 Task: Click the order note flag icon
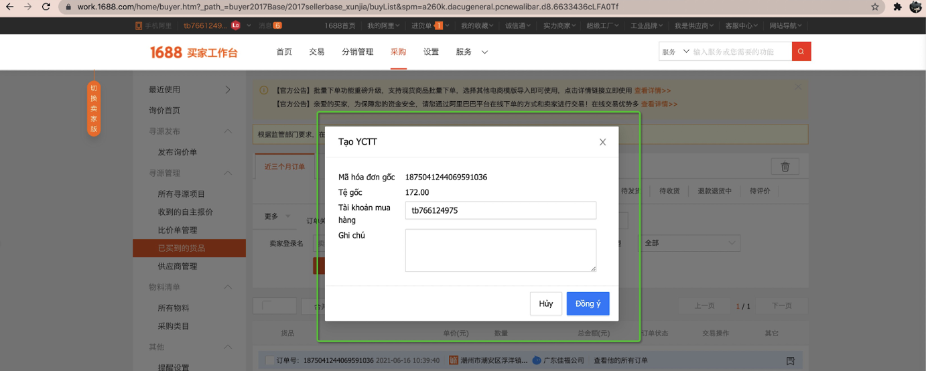[x=791, y=360]
